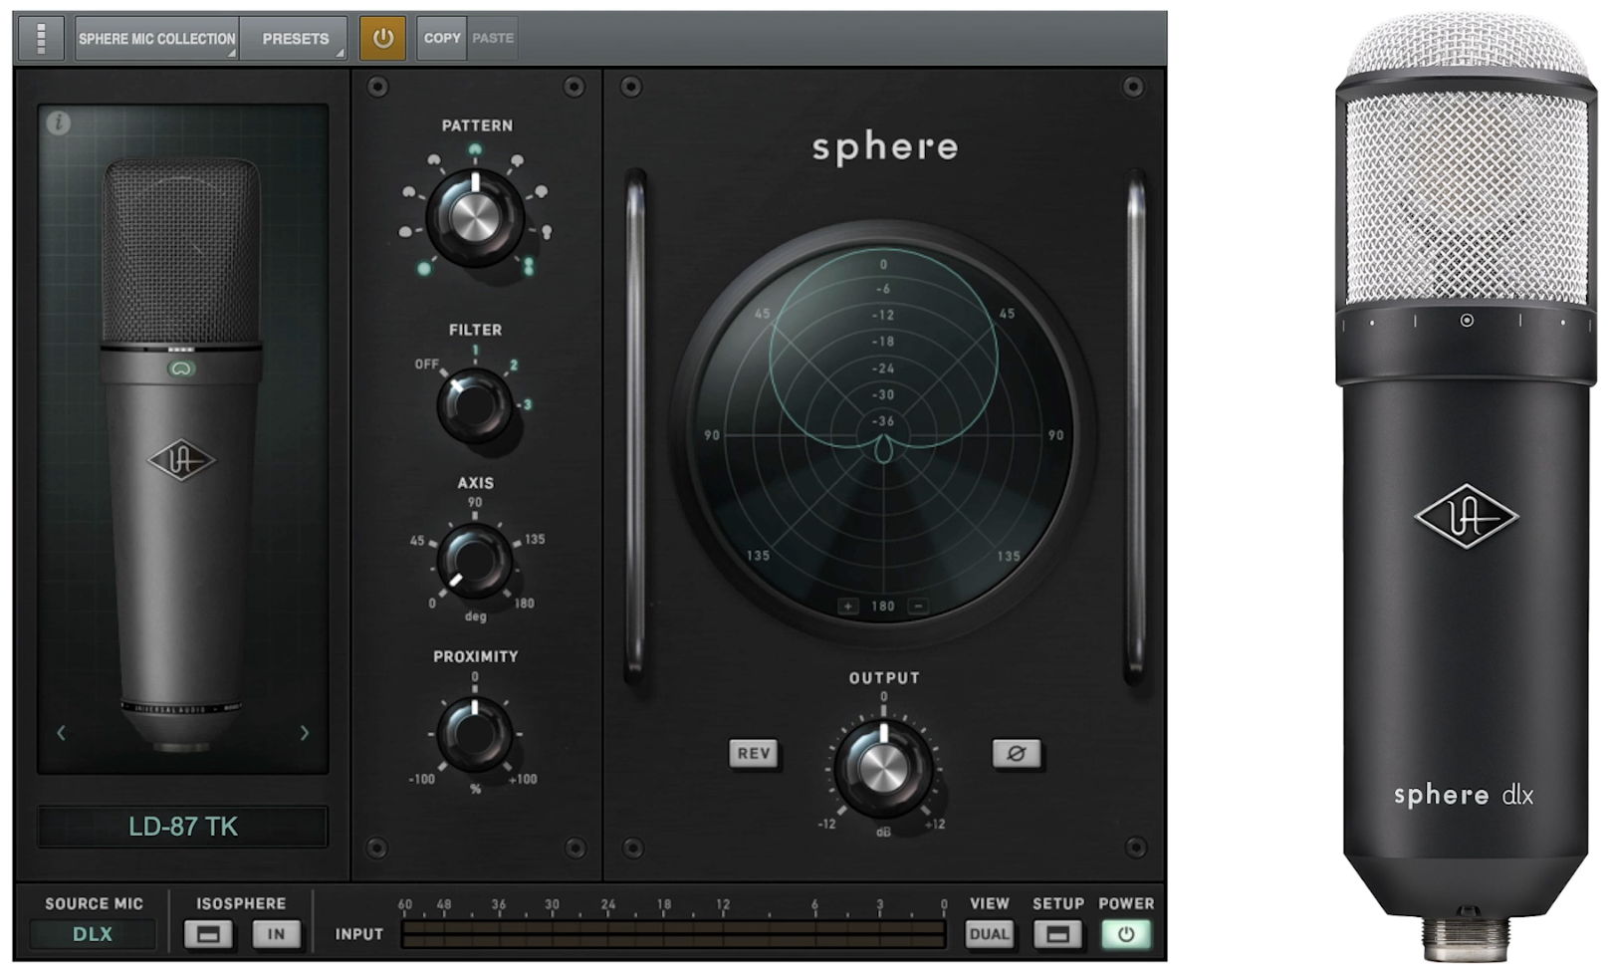
Task: Toggle the REV reverse button
Action: pyautogui.click(x=754, y=753)
